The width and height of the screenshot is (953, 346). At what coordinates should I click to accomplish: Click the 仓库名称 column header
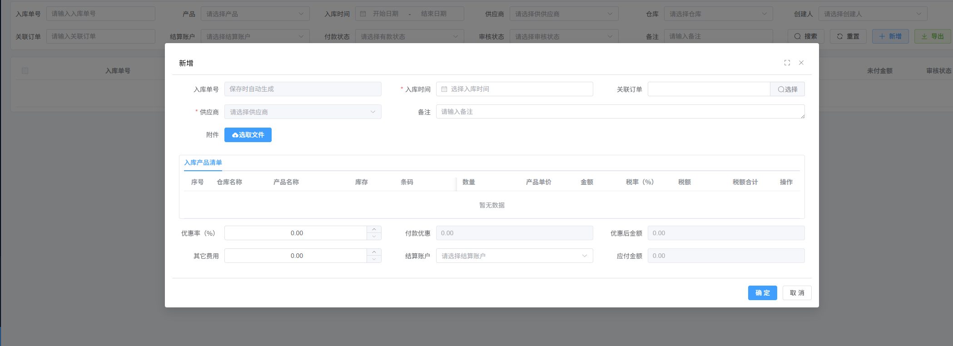(229, 182)
